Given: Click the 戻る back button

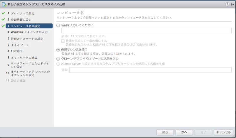Looking at the screenshot, I should point(165,132).
